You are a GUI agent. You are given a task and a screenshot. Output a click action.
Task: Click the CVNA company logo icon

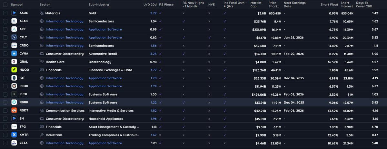14,54
